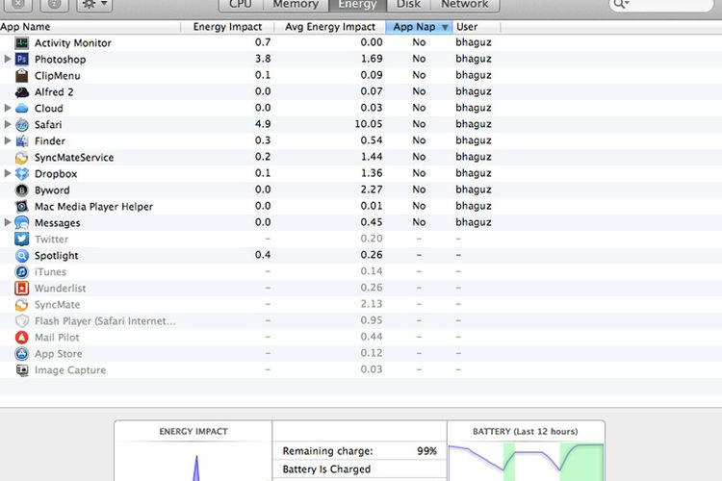Click the Flash Player plugin icon
The image size is (722, 481).
[21, 321]
